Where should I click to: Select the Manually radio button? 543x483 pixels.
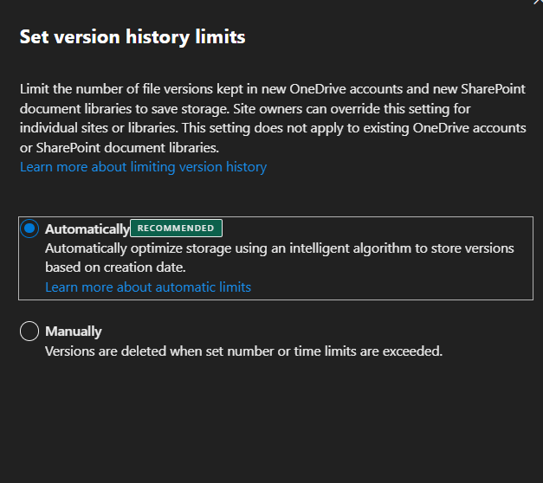coord(29,331)
